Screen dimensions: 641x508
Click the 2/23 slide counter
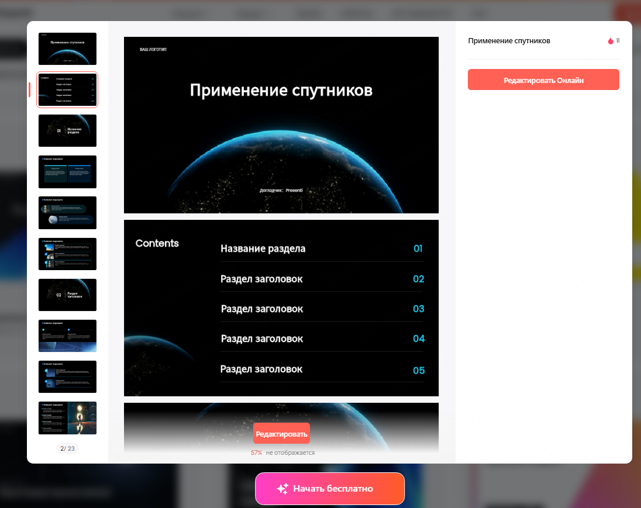click(67, 448)
